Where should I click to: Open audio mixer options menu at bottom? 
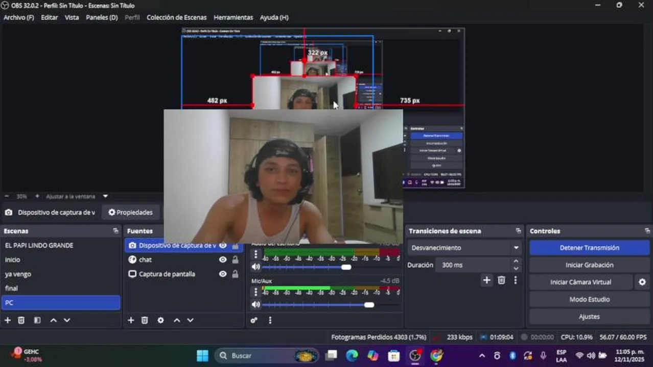(x=270, y=320)
